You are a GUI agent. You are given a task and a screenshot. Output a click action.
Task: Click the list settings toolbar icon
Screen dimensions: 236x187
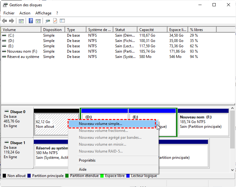click(62, 21)
